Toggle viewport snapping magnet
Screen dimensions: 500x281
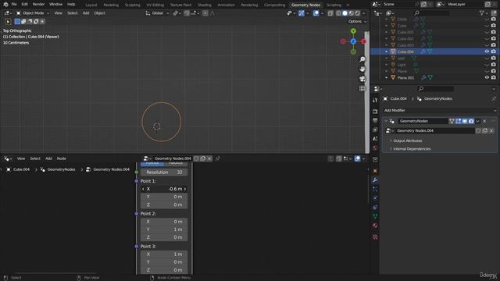tap(187, 13)
